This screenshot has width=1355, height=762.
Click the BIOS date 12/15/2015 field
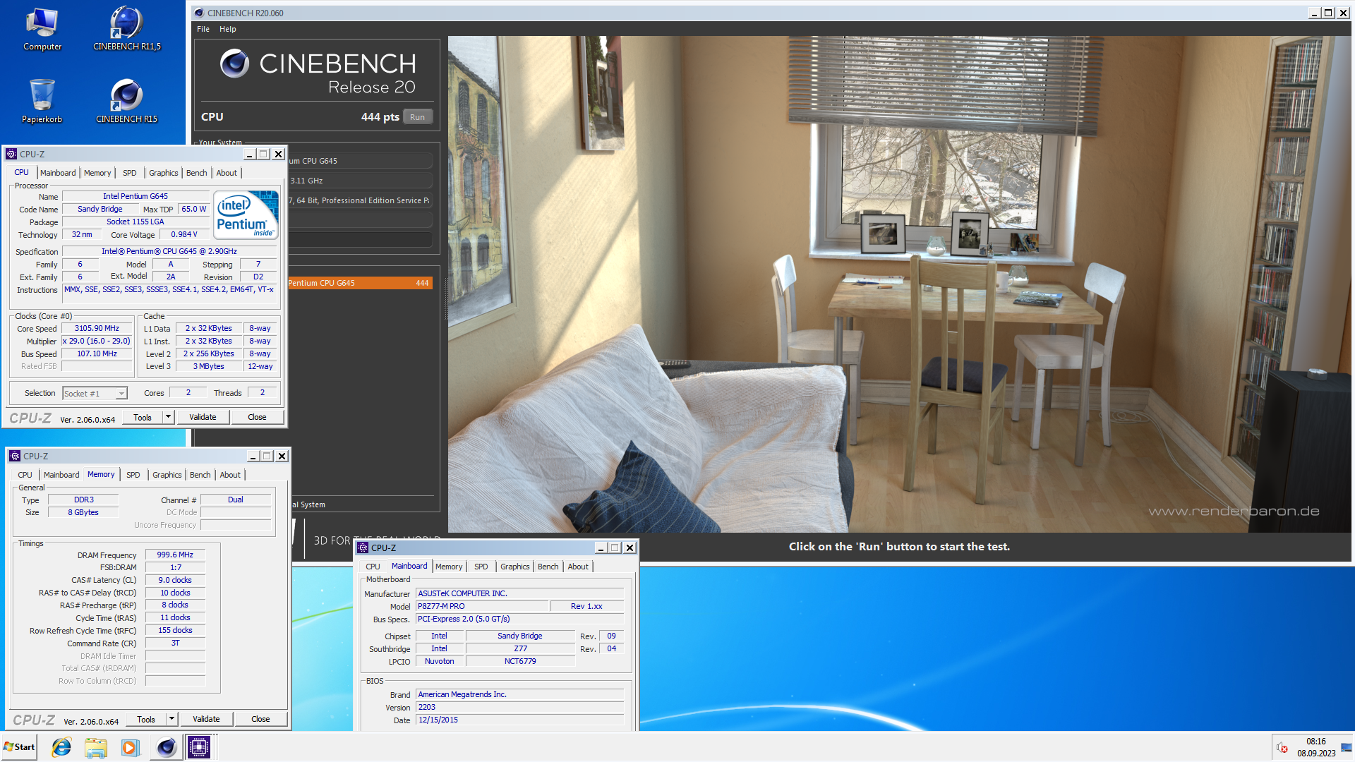pyautogui.click(x=520, y=720)
